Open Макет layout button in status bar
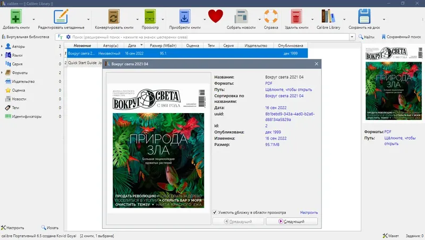 [390, 236]
